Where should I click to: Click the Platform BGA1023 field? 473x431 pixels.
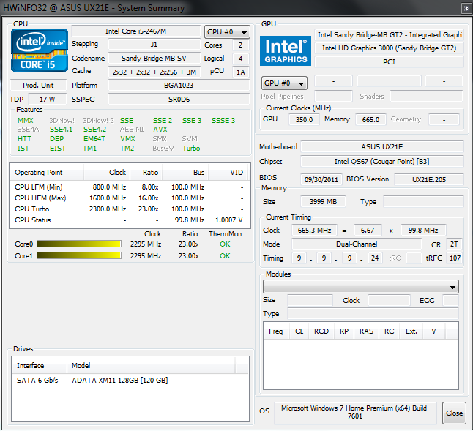tap(179, 86)
